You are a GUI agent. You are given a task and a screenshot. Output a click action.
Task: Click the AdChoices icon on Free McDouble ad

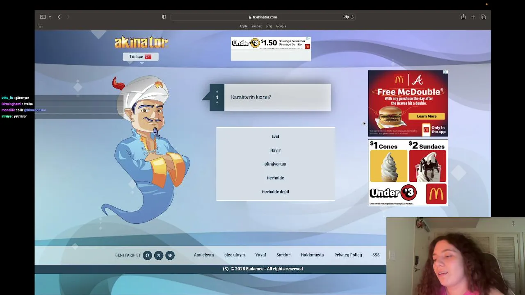446,72
